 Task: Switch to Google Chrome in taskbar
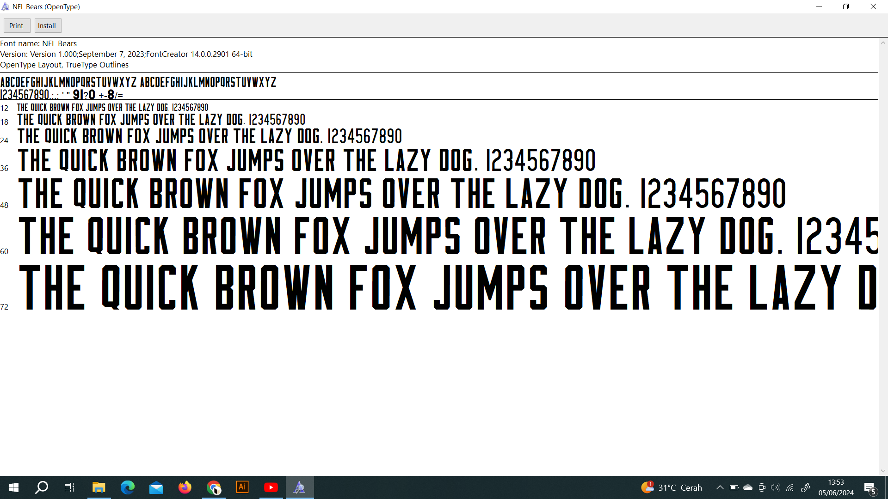click(214, 487)
